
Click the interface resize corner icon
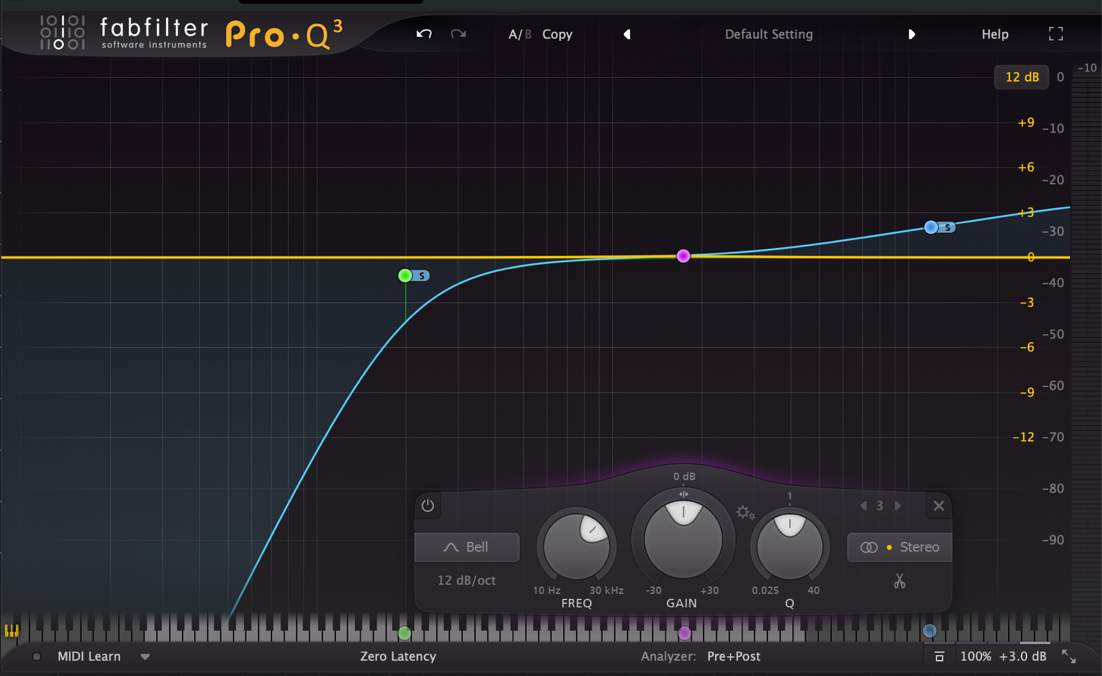1069,656
